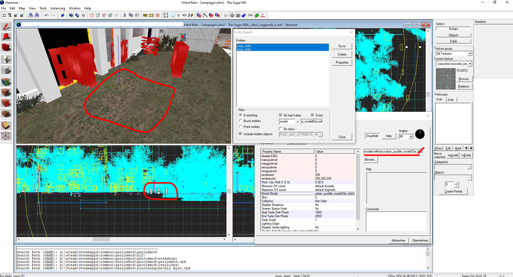Click the Cut scissors icon
The width and height of the screenshot is (513, 277).
pos(125,15)
